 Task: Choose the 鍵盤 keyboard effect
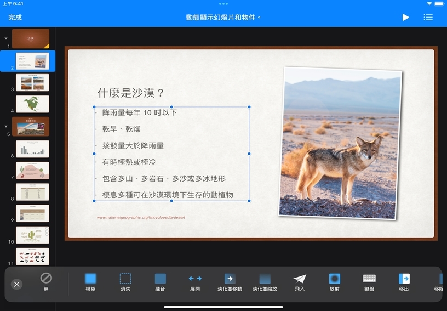tap(369, 282)
